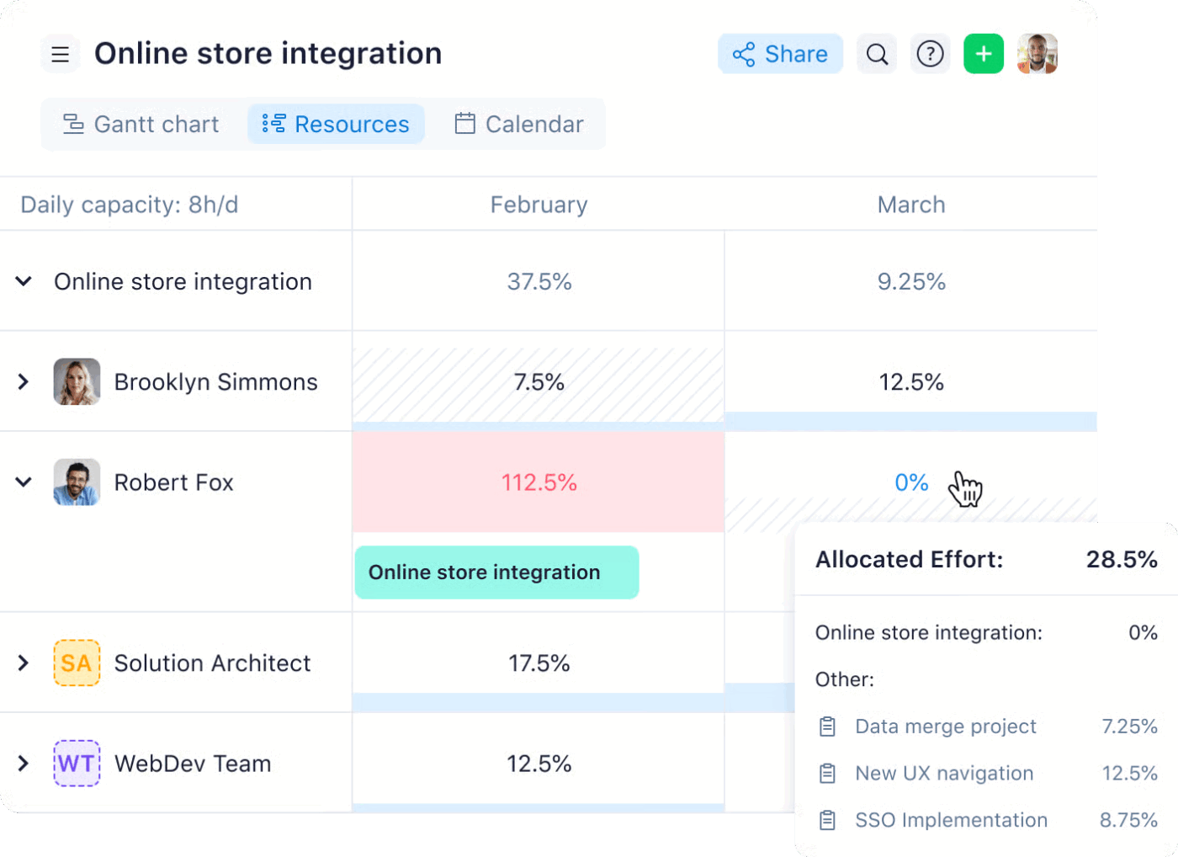The width and height of the screenshot is (1178, 857).
Task: Open the hamburger menu beside the project title
Action: pyautogui.click(x=60, y=53)
